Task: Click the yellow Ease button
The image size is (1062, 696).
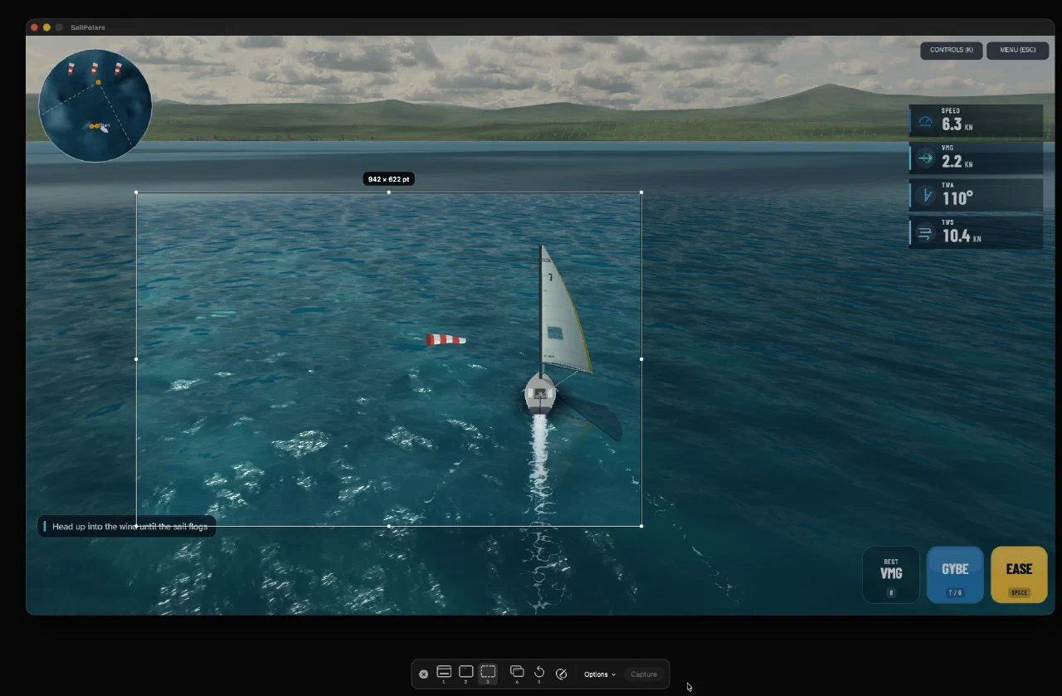Action: pyautogui.click(x=1019, y=574)
